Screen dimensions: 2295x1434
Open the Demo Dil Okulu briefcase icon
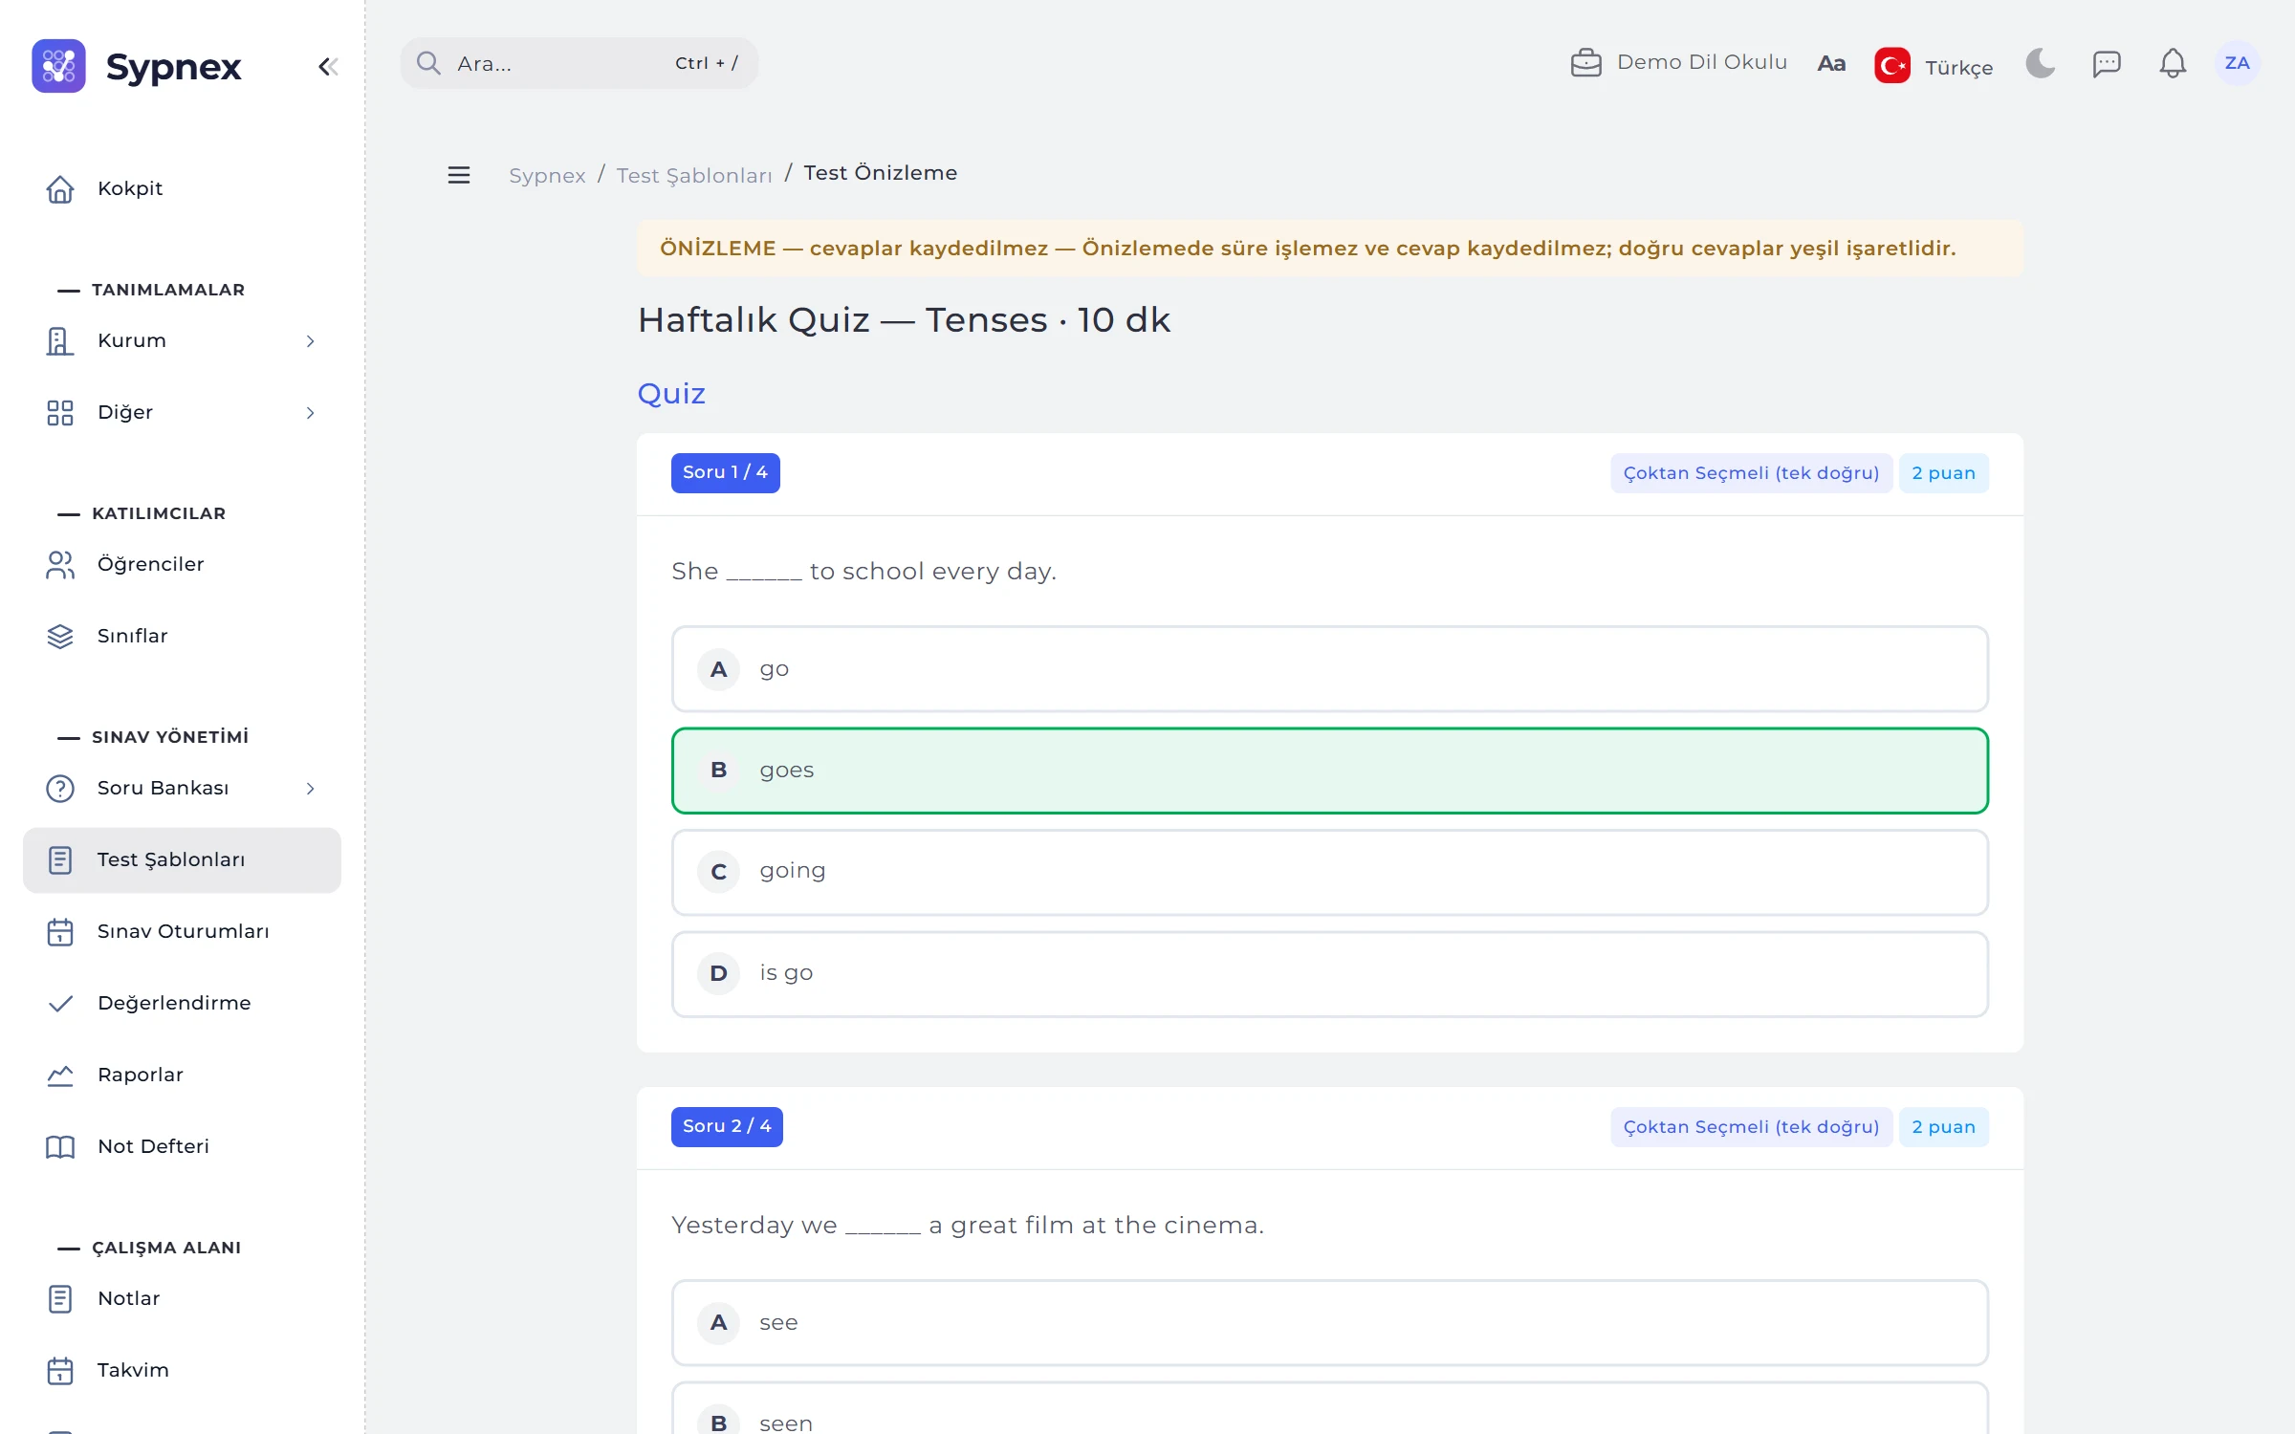point(1585,63)
